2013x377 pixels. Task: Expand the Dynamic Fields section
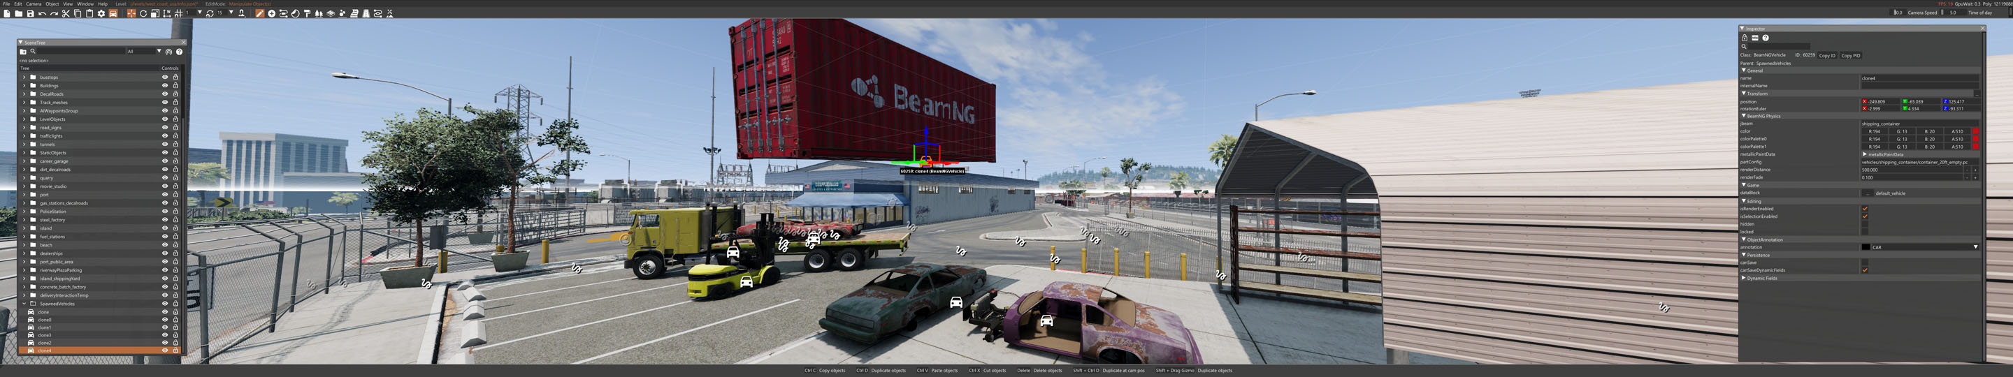pos(1744,278)
